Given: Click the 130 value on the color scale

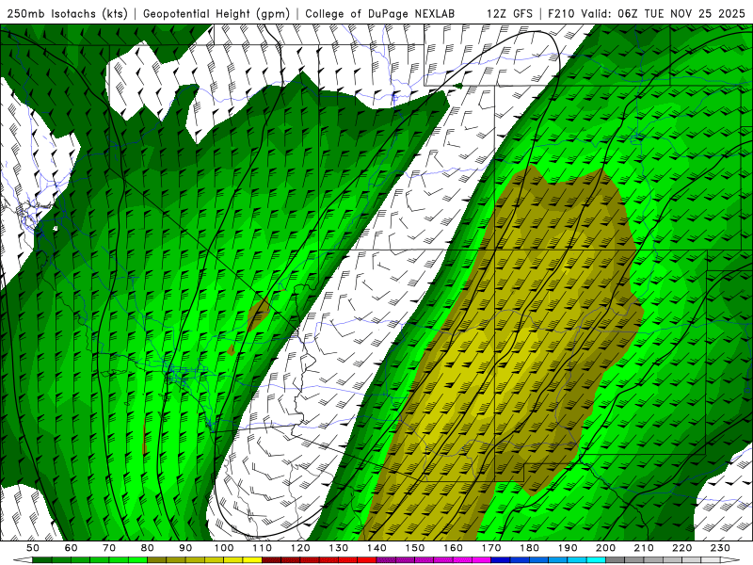Looking at the screenshot, I should click(339, 548).
